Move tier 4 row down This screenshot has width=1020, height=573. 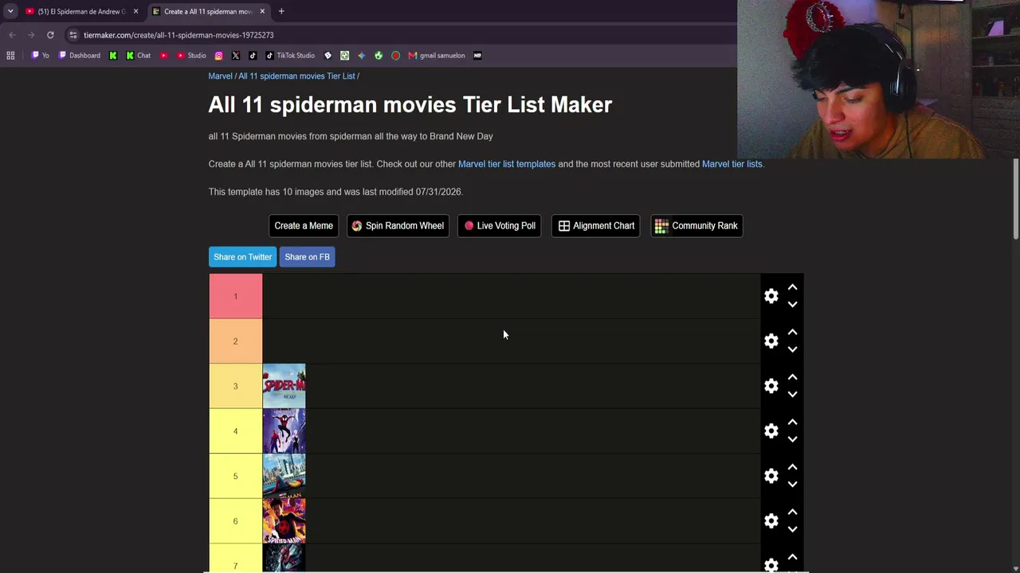coord(792,439)
